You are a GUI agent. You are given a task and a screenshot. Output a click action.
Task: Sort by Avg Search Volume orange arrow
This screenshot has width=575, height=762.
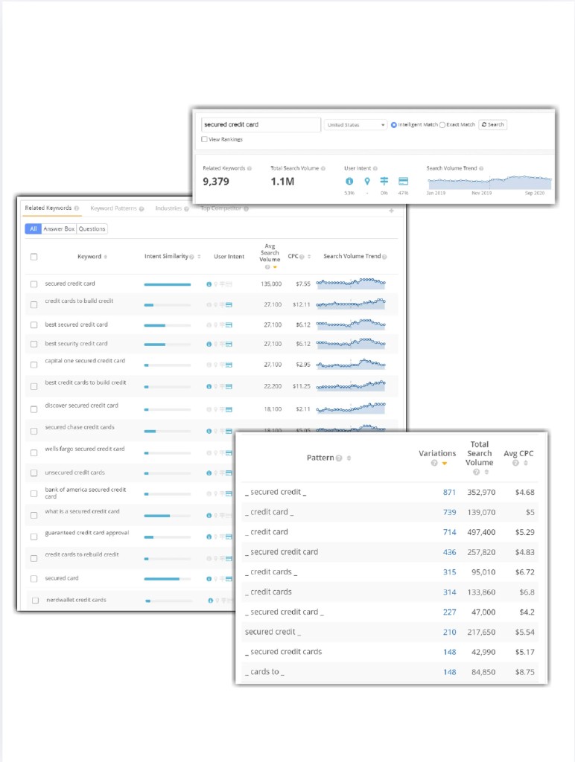coord(275,267)
